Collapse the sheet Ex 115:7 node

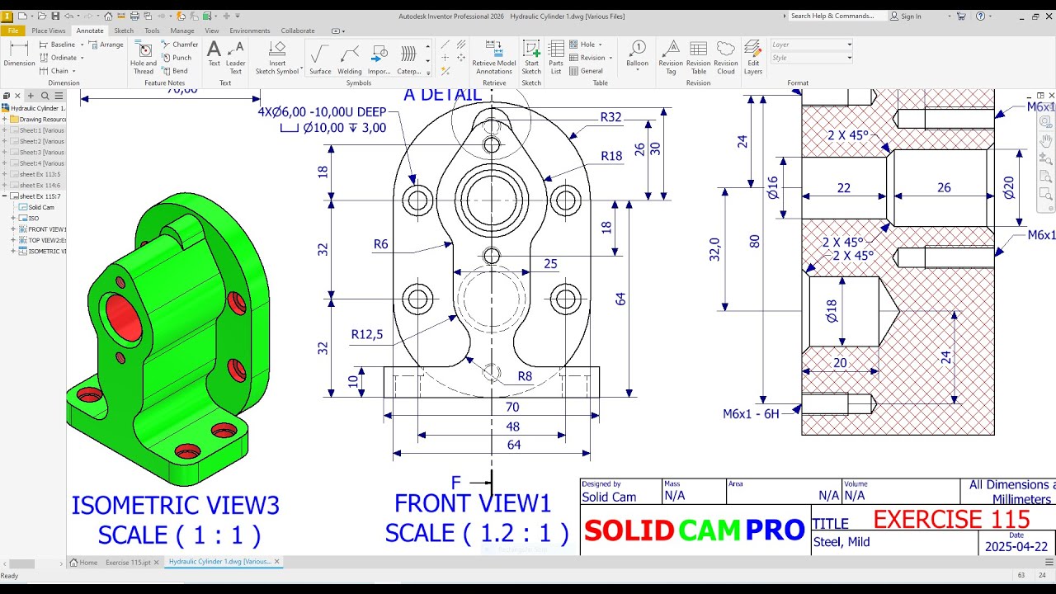click(x=4, y=196)
